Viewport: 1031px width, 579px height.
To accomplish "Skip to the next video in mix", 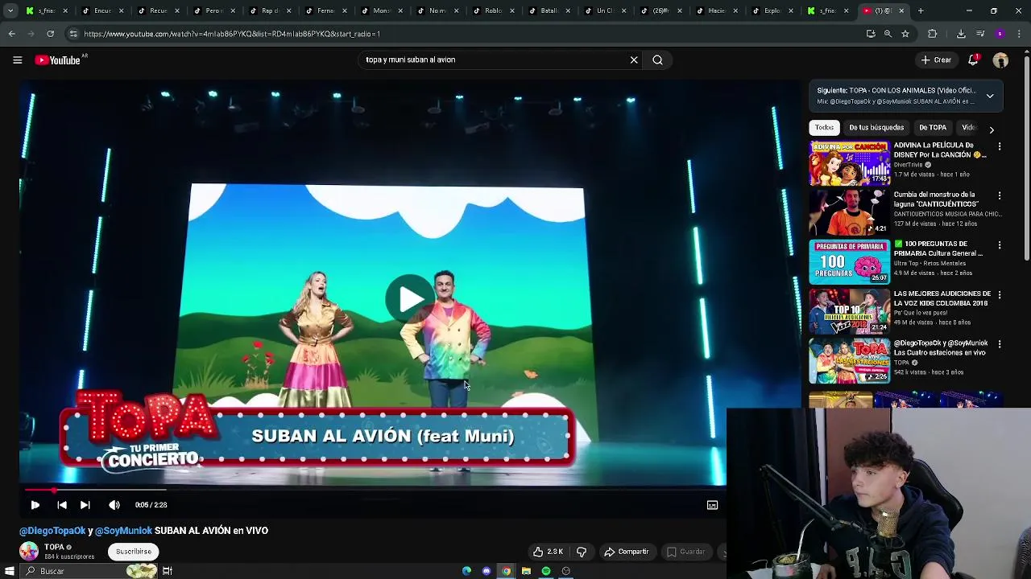I will (x=85, y=505).
